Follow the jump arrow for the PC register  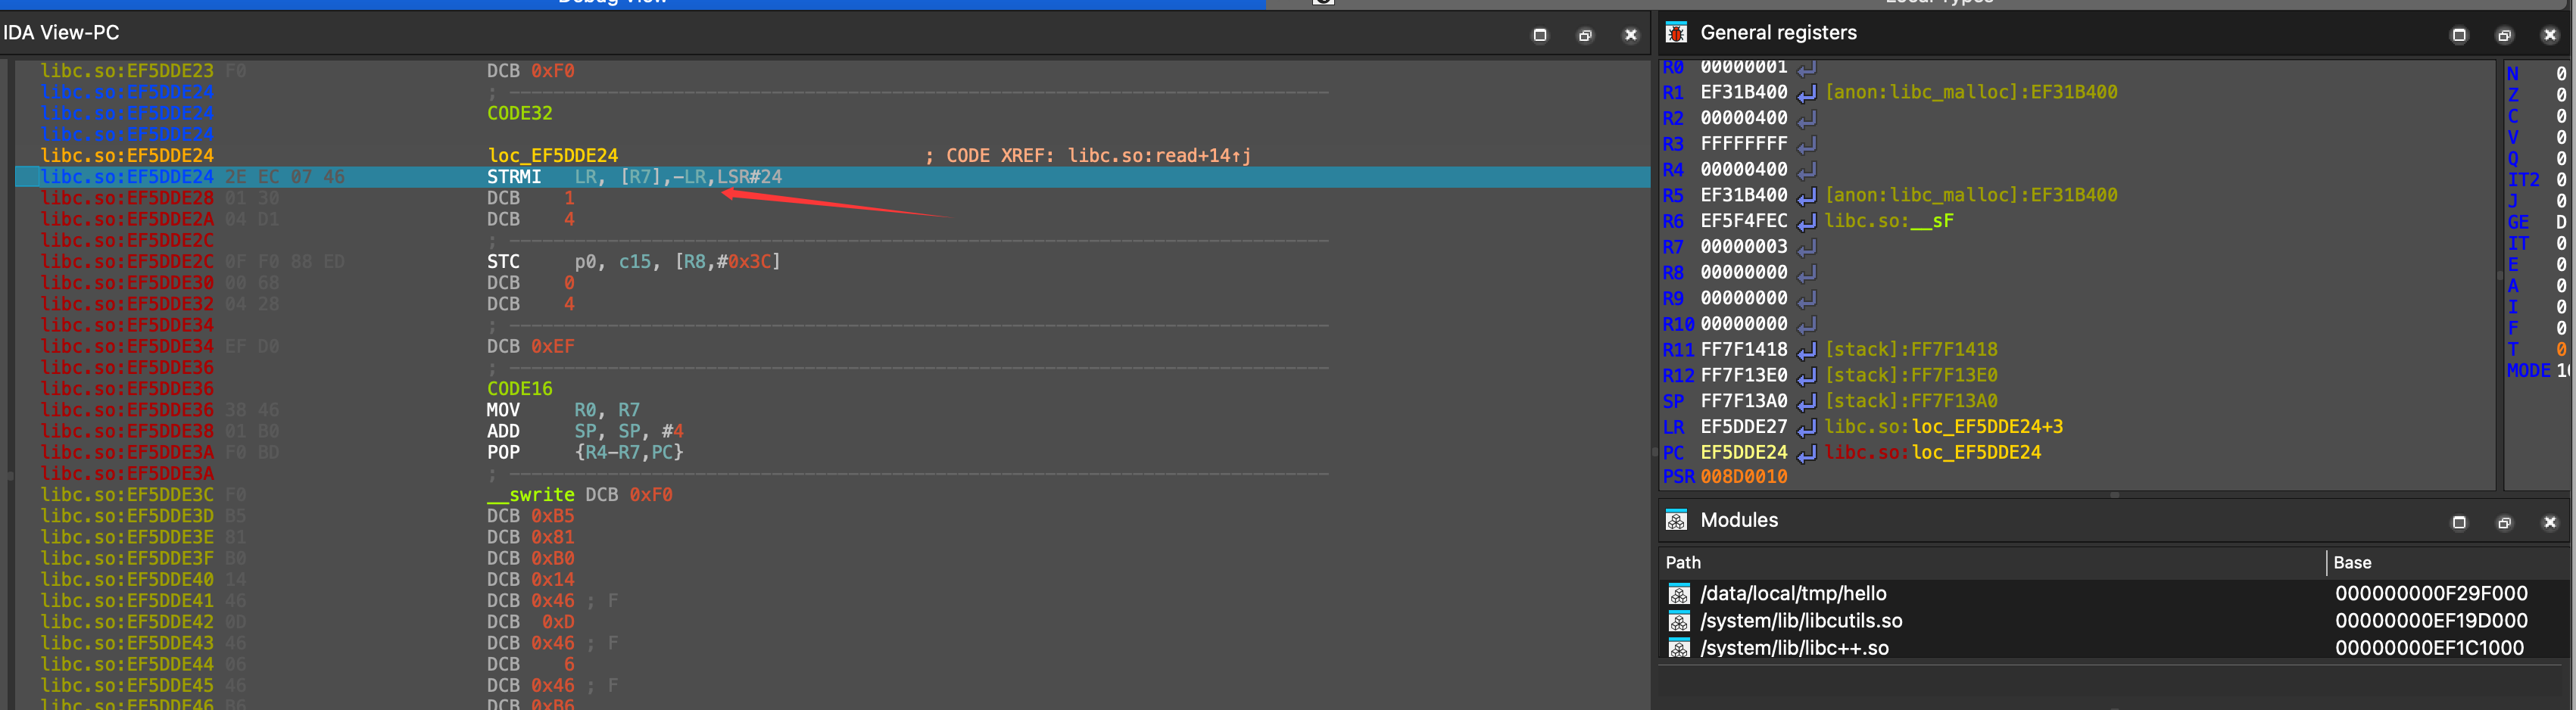click(x=1806, y=454)
